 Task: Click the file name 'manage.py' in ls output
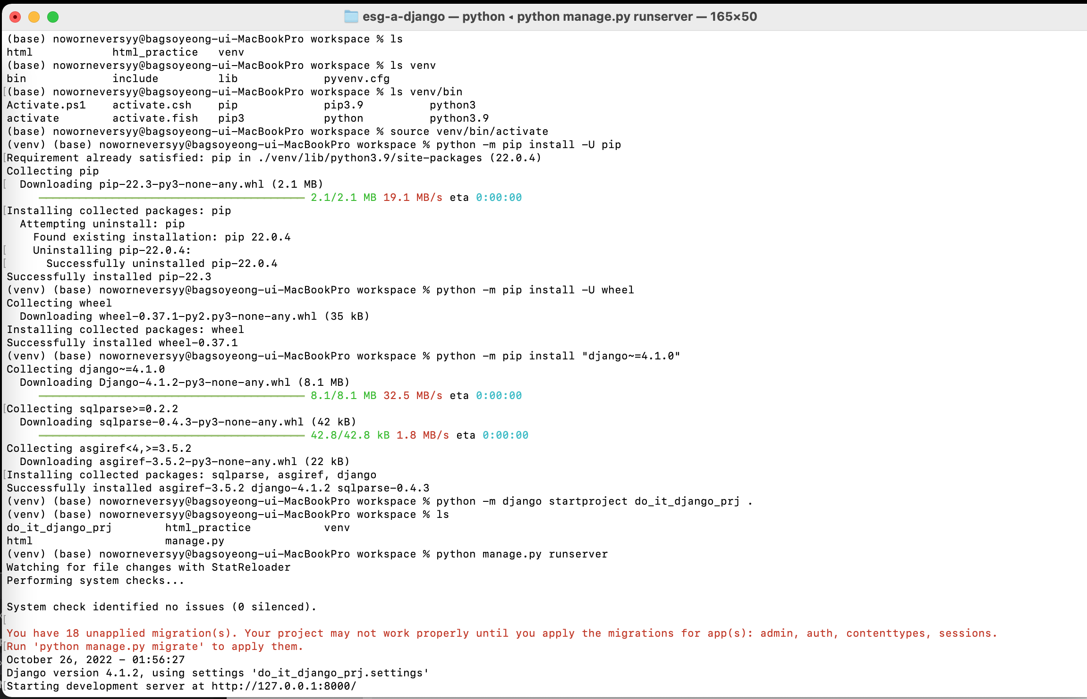point(195,541)
